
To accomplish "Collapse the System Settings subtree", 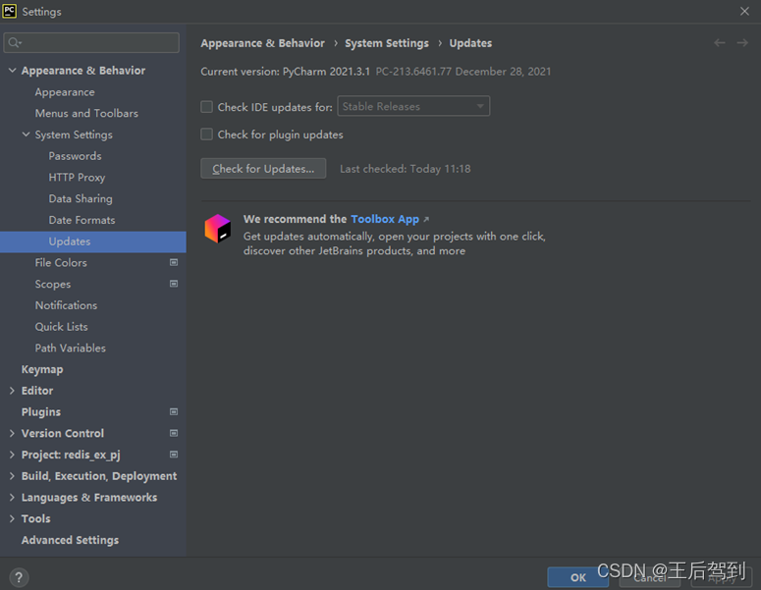I will tap(26, 134).
